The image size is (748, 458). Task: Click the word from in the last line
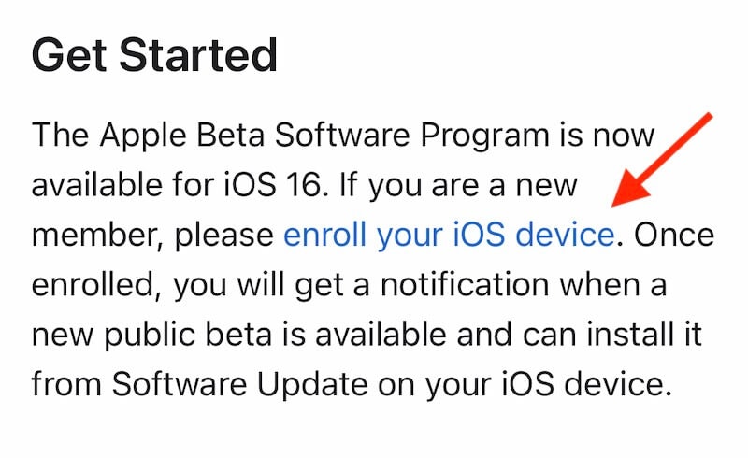(65, 385)
